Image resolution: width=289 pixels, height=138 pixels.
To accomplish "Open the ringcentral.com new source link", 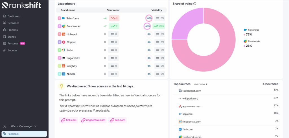I will [x=93, y=120].
